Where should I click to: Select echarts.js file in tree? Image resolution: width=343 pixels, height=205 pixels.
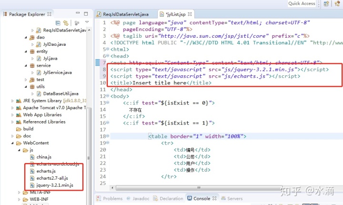[x=46, y=171]
